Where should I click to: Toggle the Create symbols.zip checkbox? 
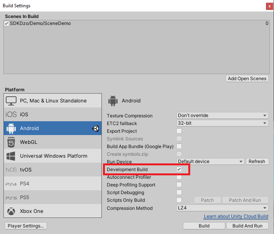coord(179,154)
